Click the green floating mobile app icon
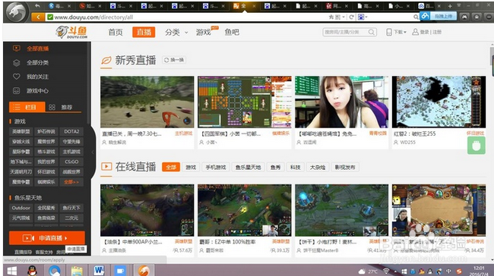This screenshot has height=276, width=494. tap(476, 146)
